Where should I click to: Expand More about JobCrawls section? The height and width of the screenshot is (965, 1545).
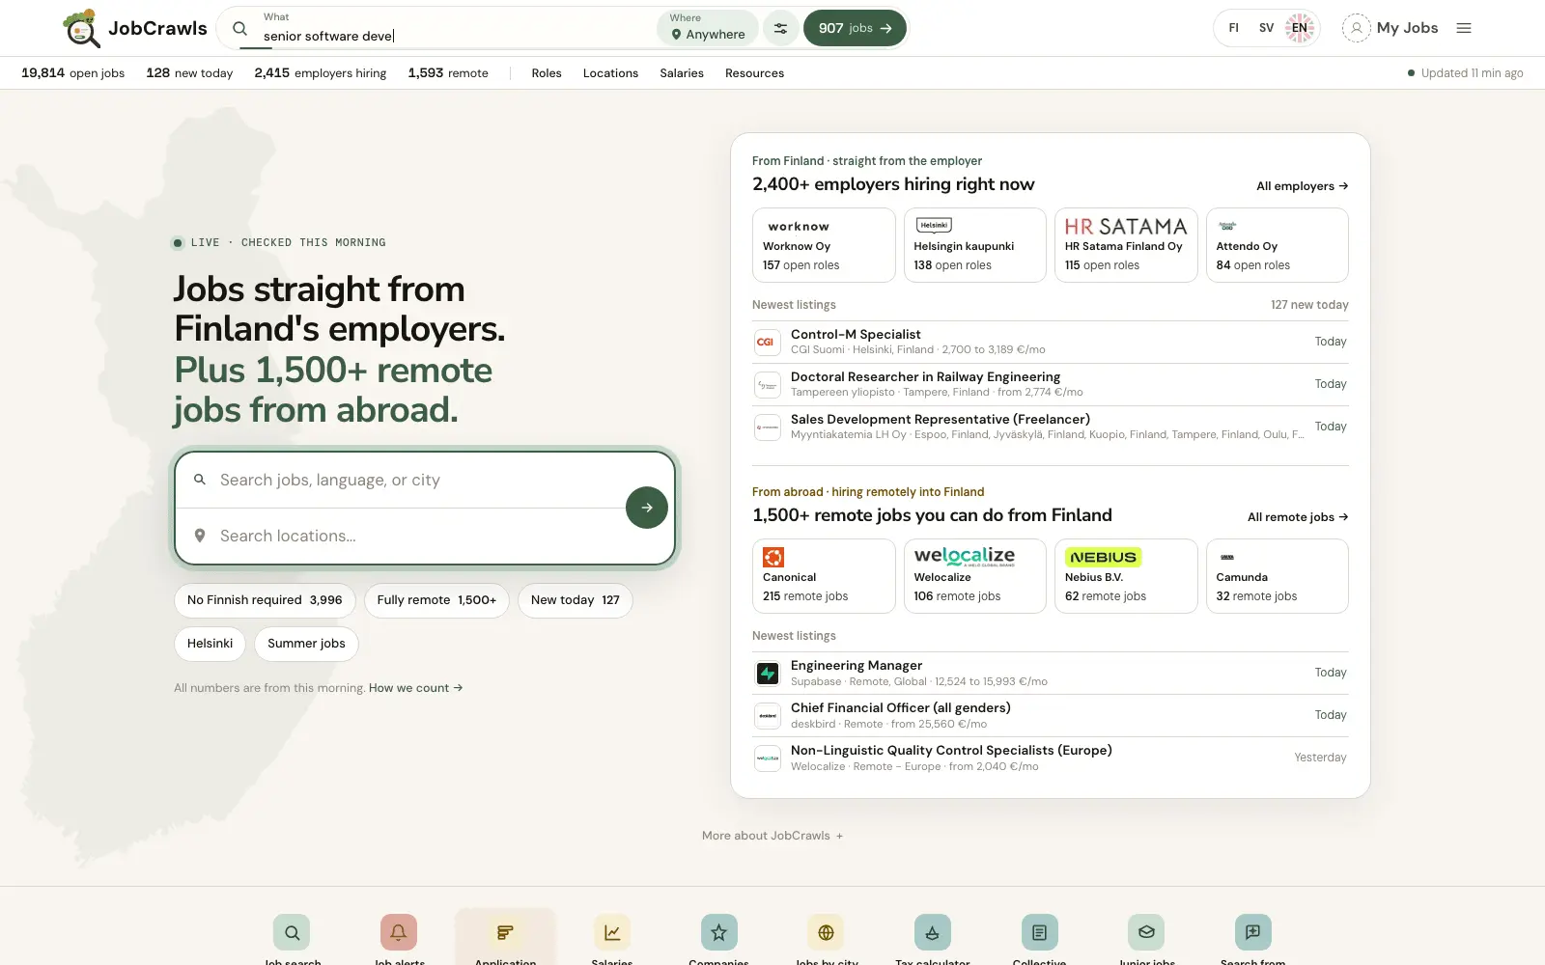click(772, 836)
